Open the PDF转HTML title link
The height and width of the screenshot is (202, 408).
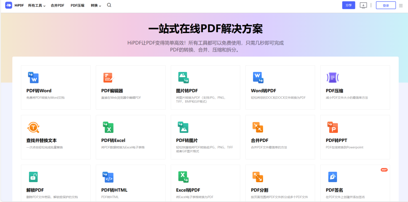114,190
